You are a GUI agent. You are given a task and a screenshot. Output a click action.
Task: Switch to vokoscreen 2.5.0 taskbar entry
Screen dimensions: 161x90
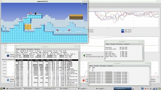[49, 88]
